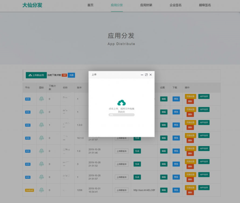Viewport: 240px width, 203px height.
Task: Click APP合并 in version 1.0.0 row
Action: click(x=204, y=122)
